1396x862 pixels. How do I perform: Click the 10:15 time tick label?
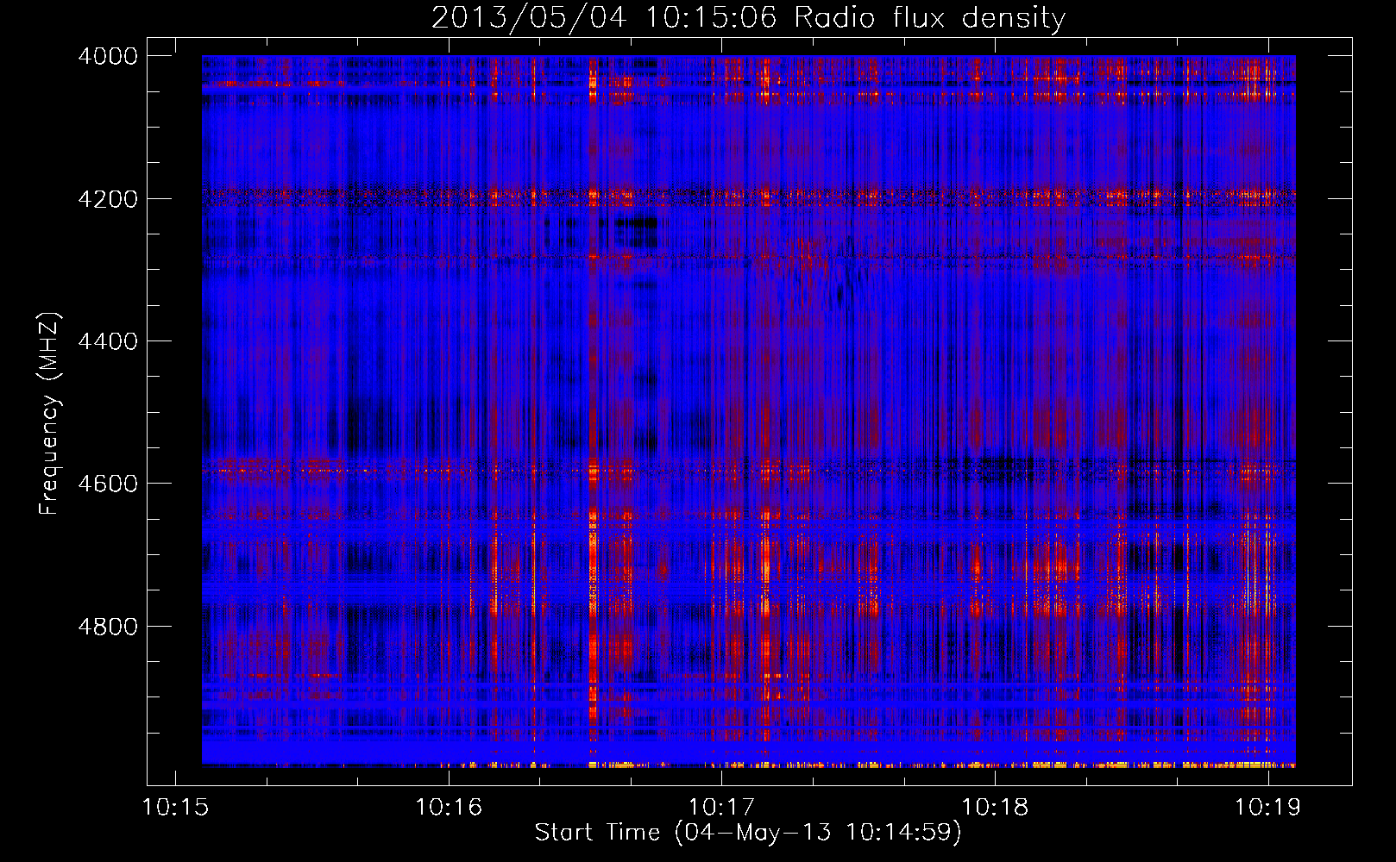click(x=175, y=808)
